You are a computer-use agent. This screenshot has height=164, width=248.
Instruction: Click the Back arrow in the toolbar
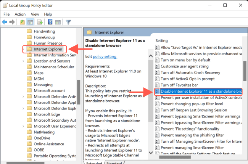pos(5,22)
